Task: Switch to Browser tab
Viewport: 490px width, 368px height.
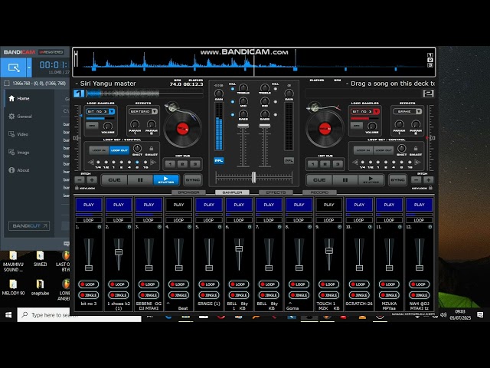Action: [x=188, y=192]
